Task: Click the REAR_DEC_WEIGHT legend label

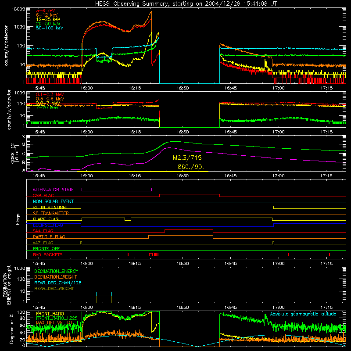Action: (54, 289)
